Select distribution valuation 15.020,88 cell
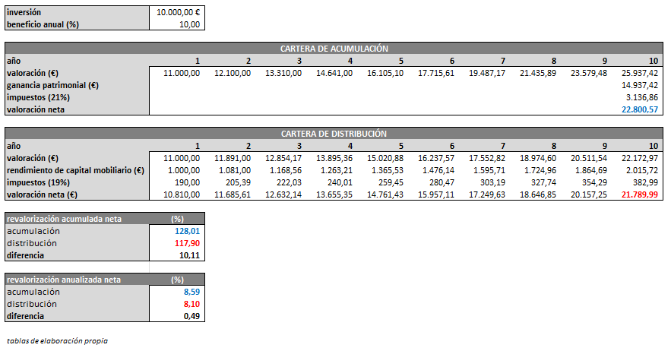Image resolution: width=671 pixels, height=351 pixels. tap(385, 158)
